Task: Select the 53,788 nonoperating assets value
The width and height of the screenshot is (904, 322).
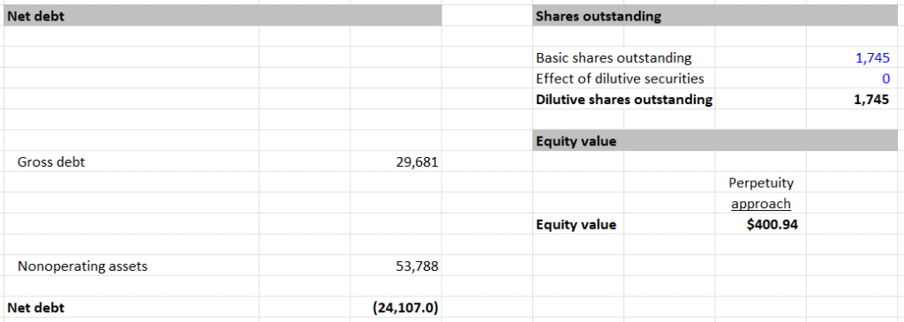Action: click(x=418, y=266)
